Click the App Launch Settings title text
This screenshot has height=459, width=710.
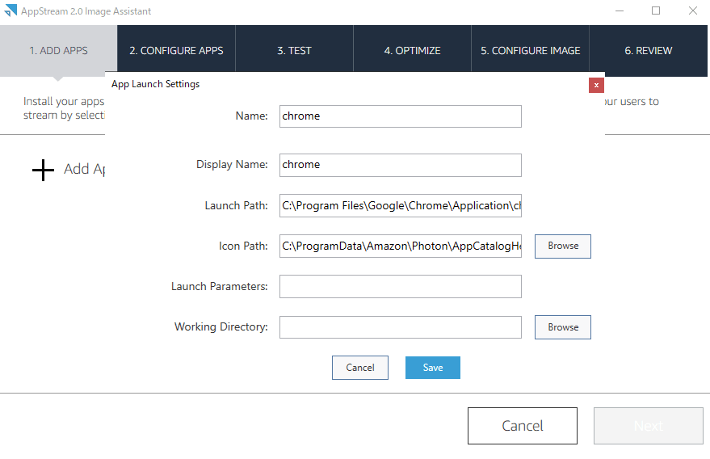click(155, 84)
